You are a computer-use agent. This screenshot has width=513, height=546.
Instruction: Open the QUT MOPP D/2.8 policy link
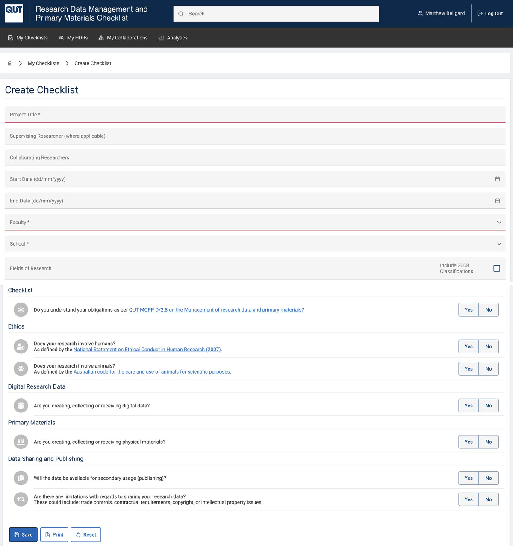coord(216,310)
